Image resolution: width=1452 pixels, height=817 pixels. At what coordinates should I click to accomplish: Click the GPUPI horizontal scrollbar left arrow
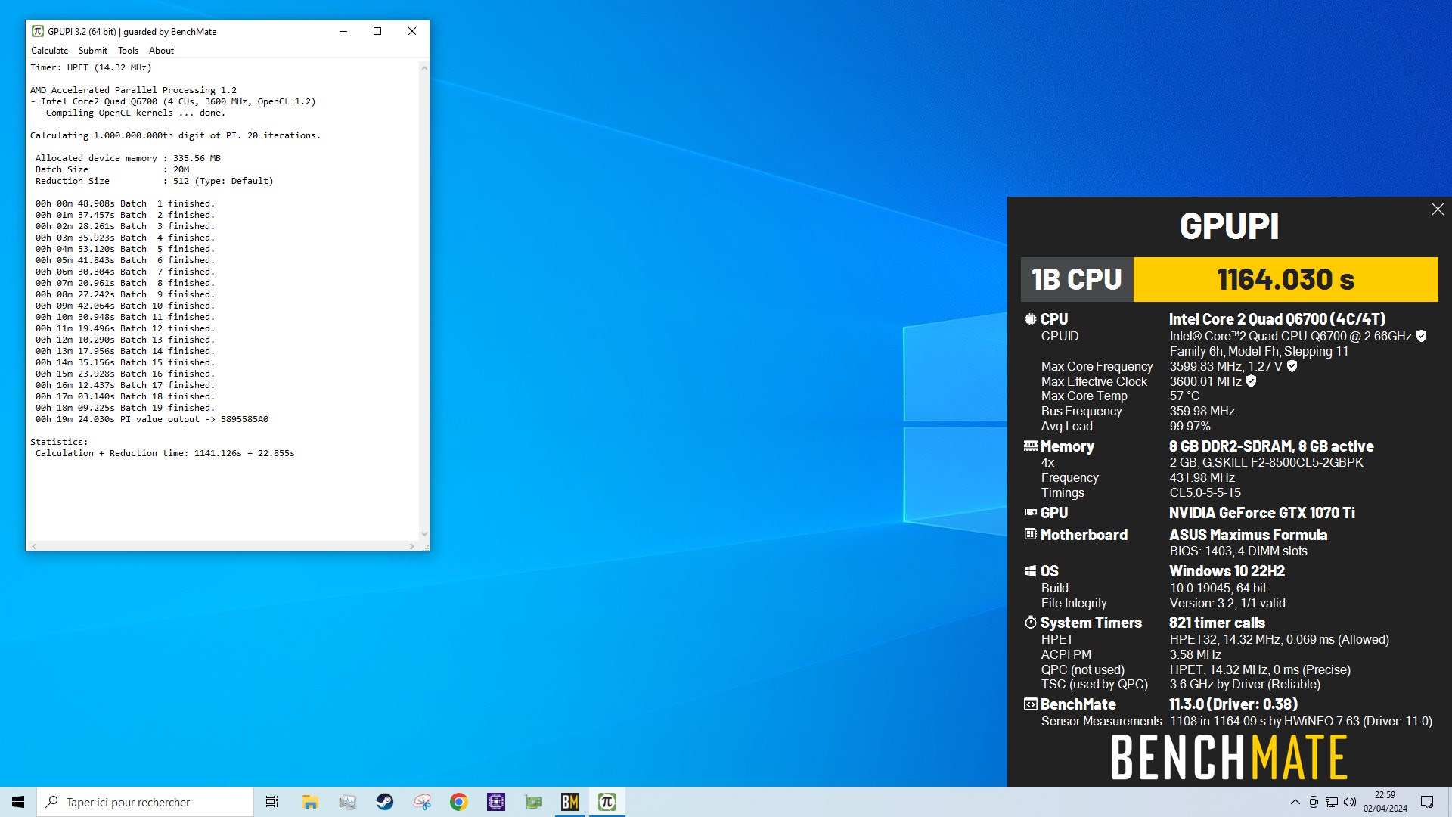[34, 545]
